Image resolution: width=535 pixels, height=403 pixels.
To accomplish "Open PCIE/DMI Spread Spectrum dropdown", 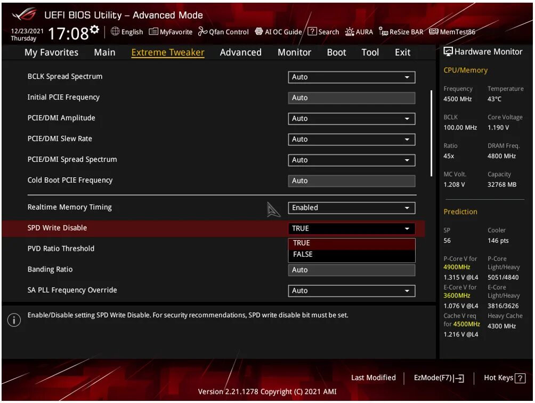I will point(352,160).
